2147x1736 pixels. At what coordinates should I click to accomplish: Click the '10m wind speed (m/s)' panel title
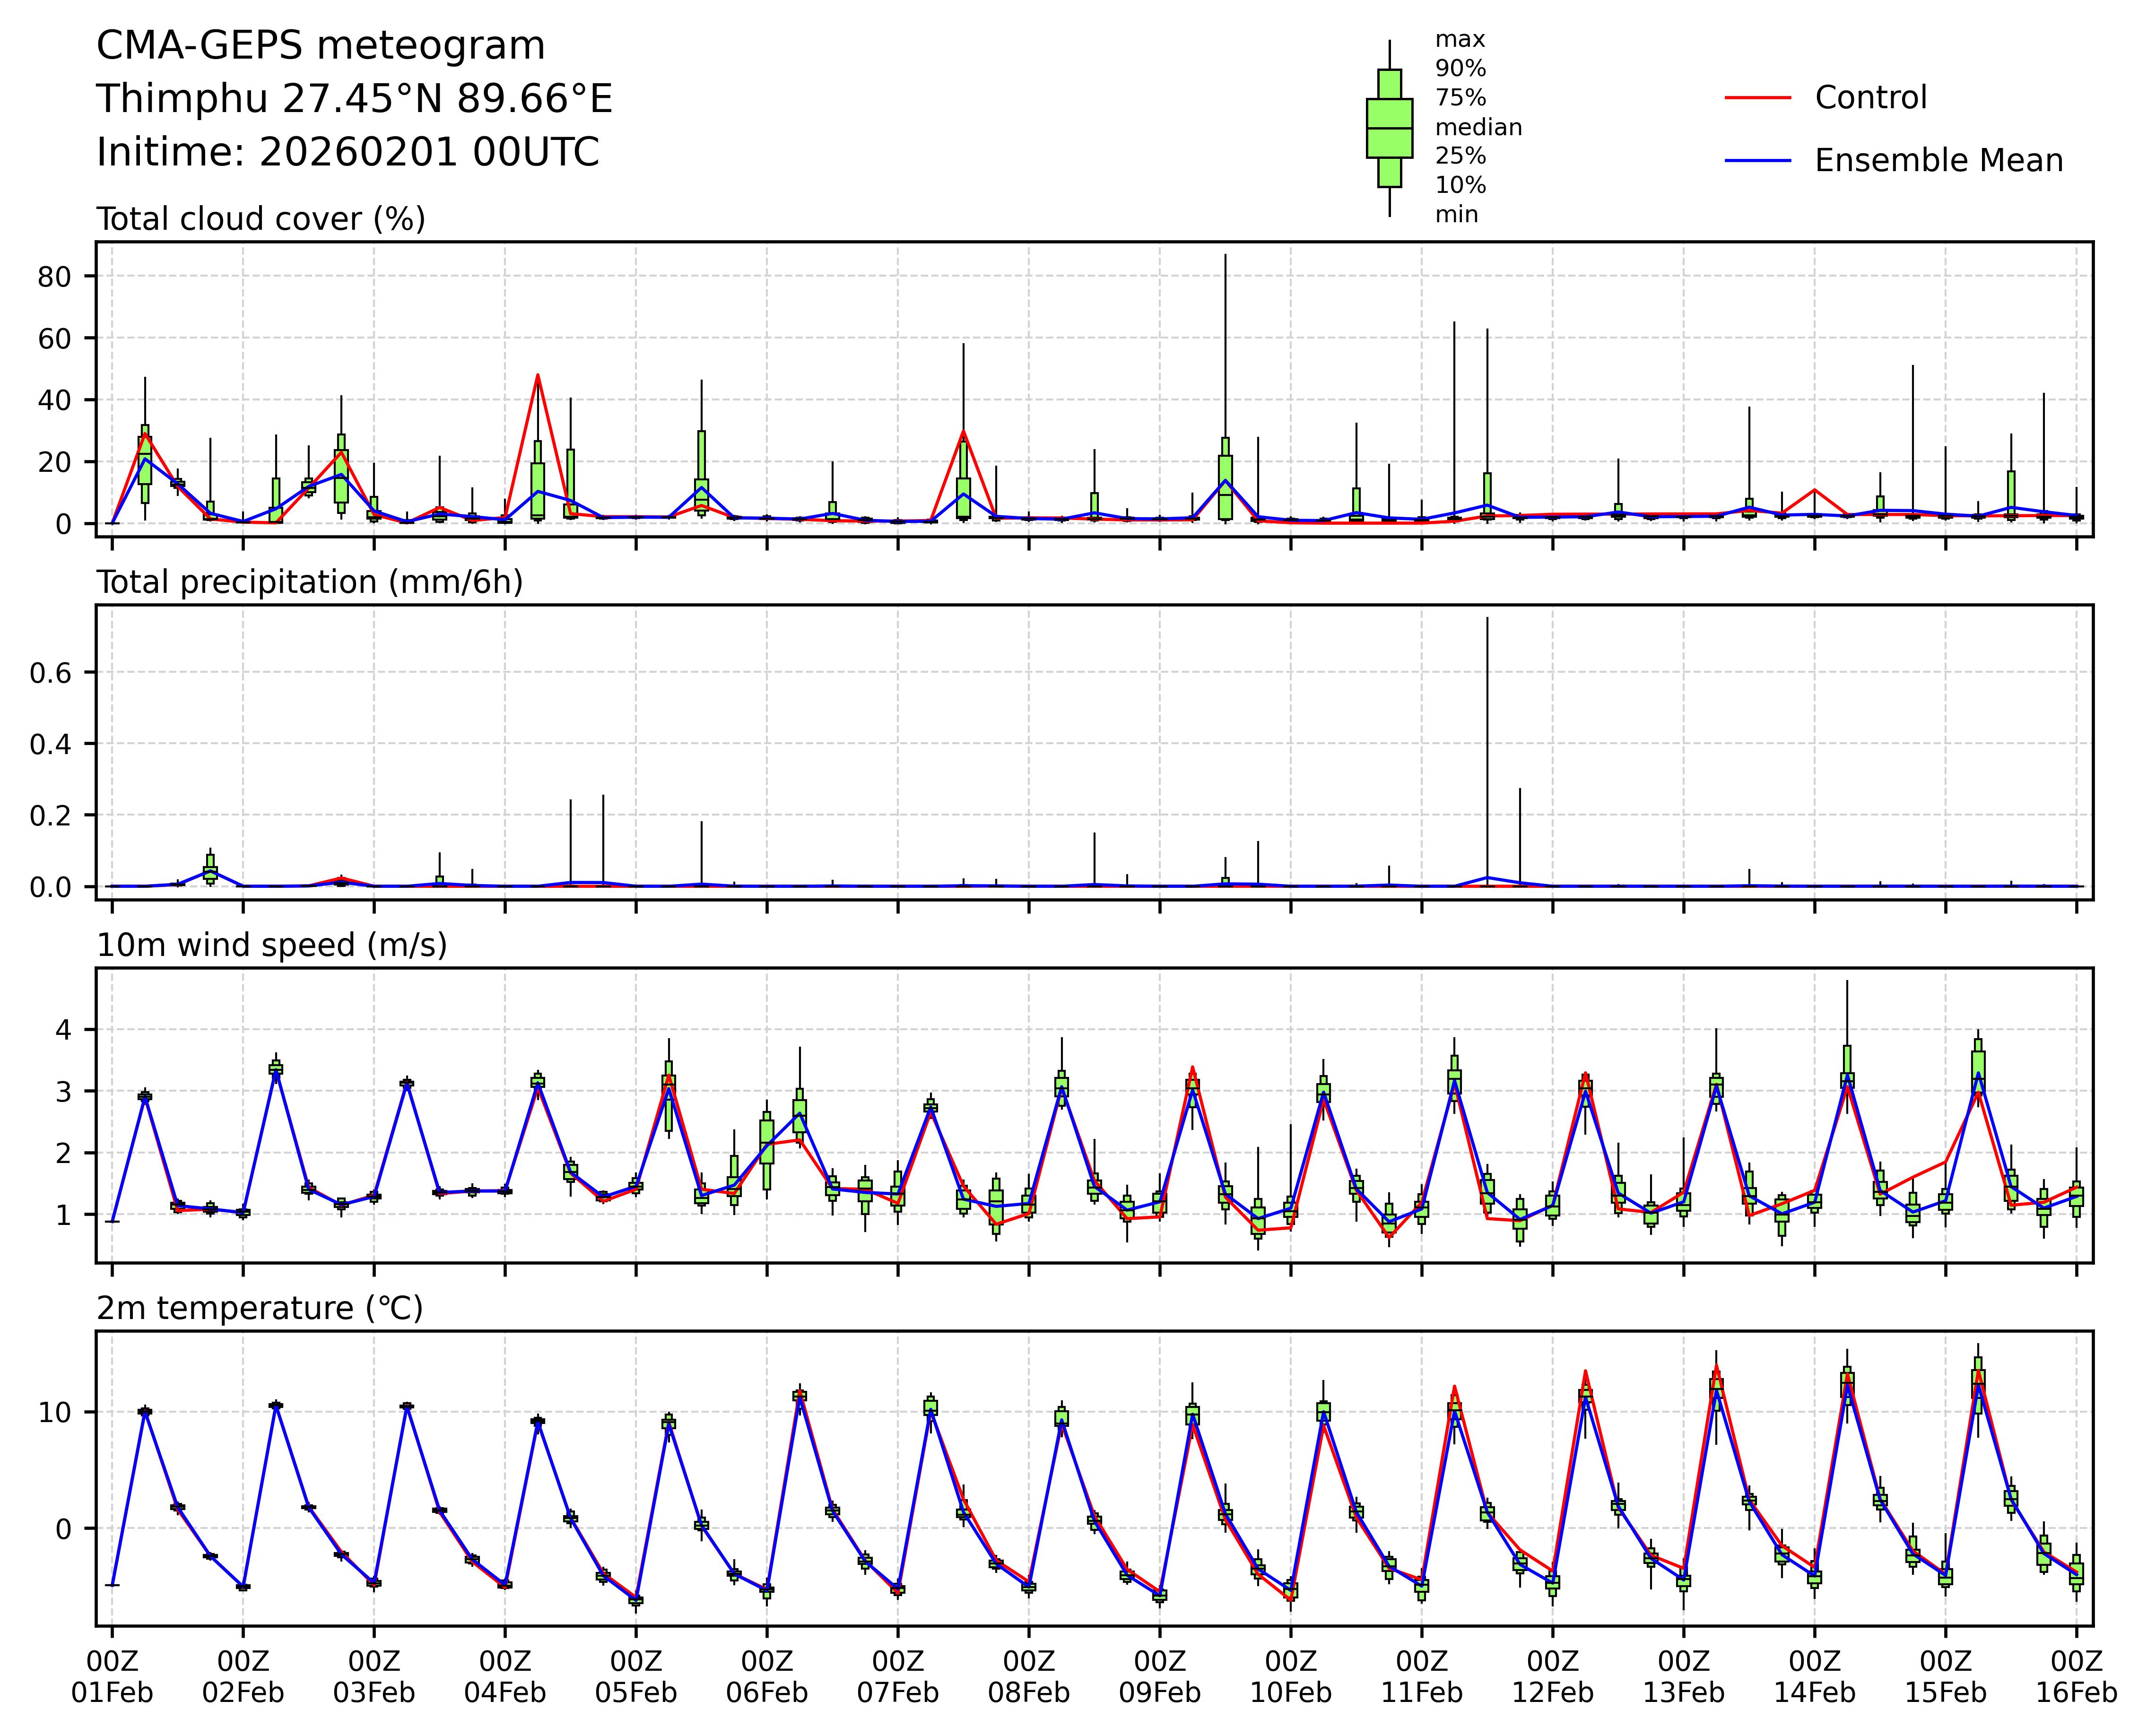(271, 945)
